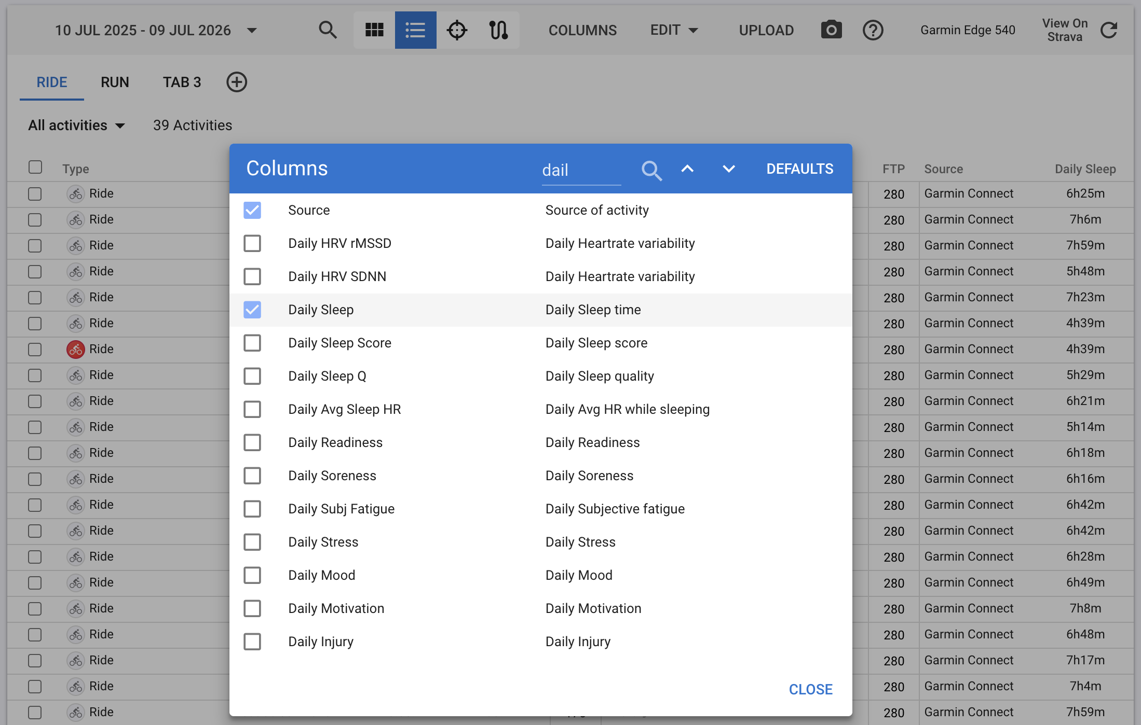Switch to the RUN tab
The width and height of the screenshot is (1141, 725).
115,82
